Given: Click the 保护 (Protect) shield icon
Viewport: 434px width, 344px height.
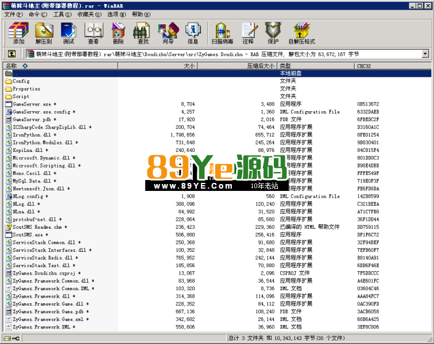Looking at the screenshot, I should click(273, 30).
